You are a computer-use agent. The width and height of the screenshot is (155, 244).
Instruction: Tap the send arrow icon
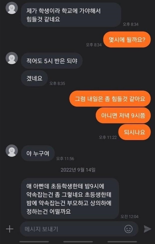[147, 229]
